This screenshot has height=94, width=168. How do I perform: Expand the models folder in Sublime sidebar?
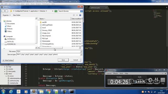(x=5, y=69)
